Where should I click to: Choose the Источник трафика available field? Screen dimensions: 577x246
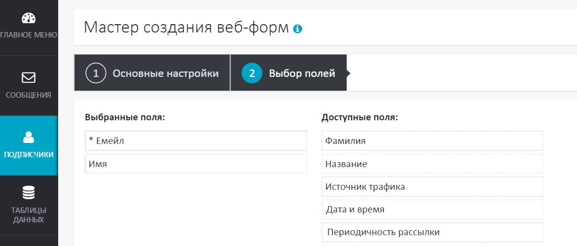(432, 187)
